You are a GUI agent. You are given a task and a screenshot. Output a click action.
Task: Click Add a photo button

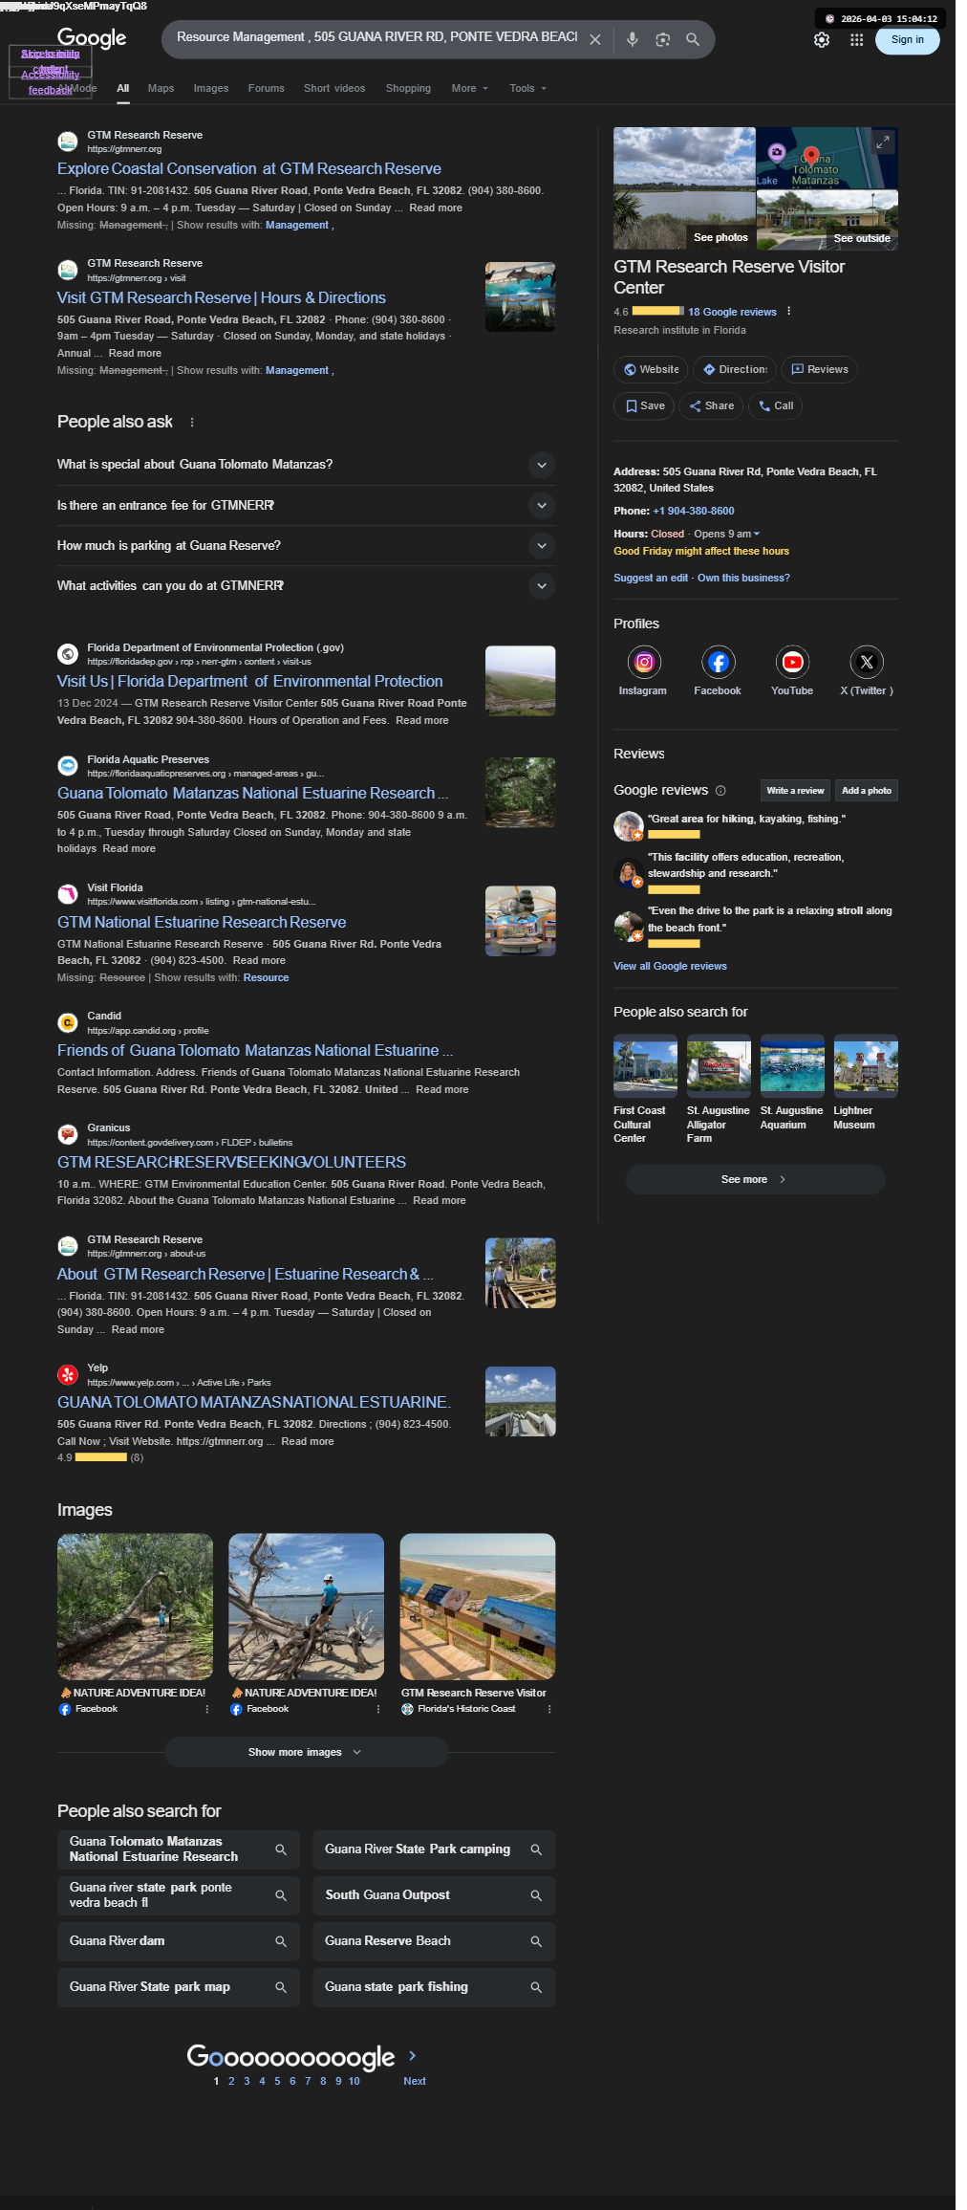tap(866, 790)
